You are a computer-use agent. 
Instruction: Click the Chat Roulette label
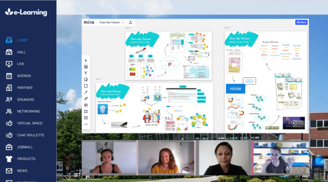pyautogui.click(x=30, y=135)
